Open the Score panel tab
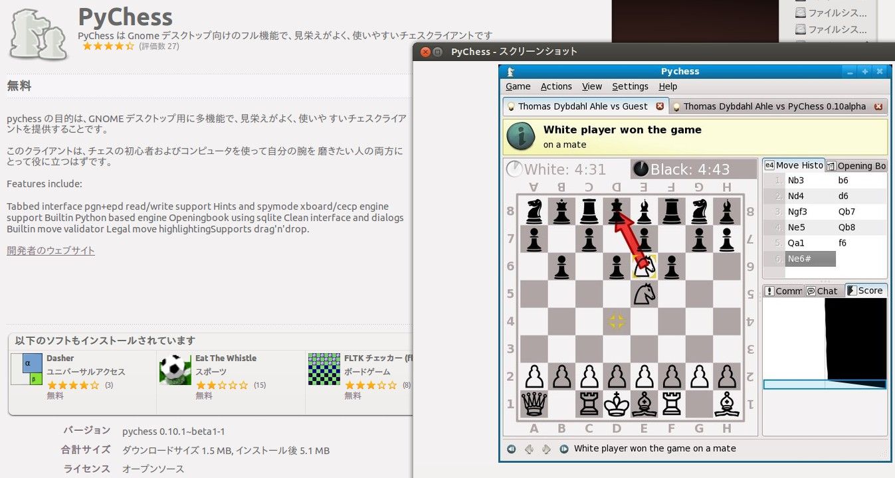The width and height of the screenshot is (895, 478). (x=864, y=290)
